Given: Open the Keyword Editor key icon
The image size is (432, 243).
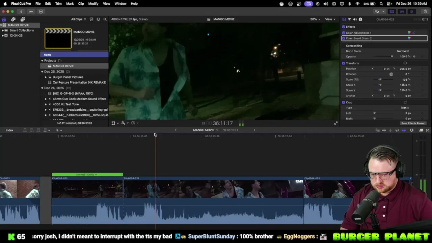Looking at the screenshot, I should (x=31, y=11).
